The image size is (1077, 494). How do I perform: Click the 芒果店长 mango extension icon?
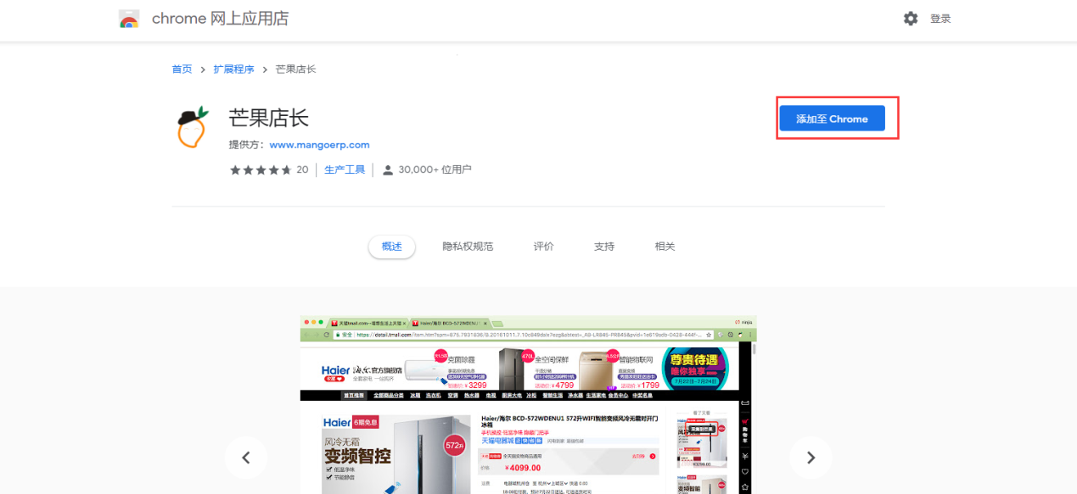coord(193,127)
